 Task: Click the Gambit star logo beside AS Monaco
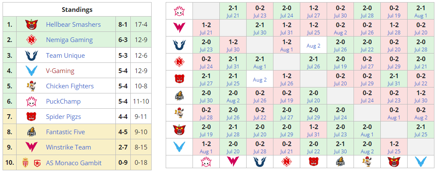coord(37,163)
